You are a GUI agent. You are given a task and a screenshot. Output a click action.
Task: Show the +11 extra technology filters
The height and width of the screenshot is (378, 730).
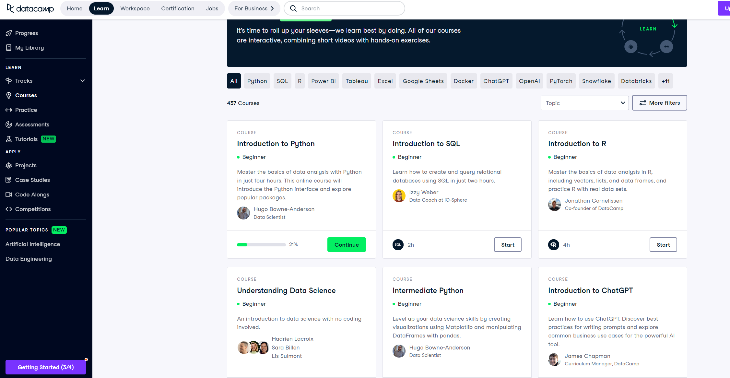(665, 81)
